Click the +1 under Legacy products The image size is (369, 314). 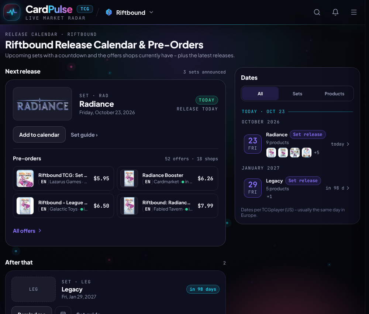tap(269, 196)
